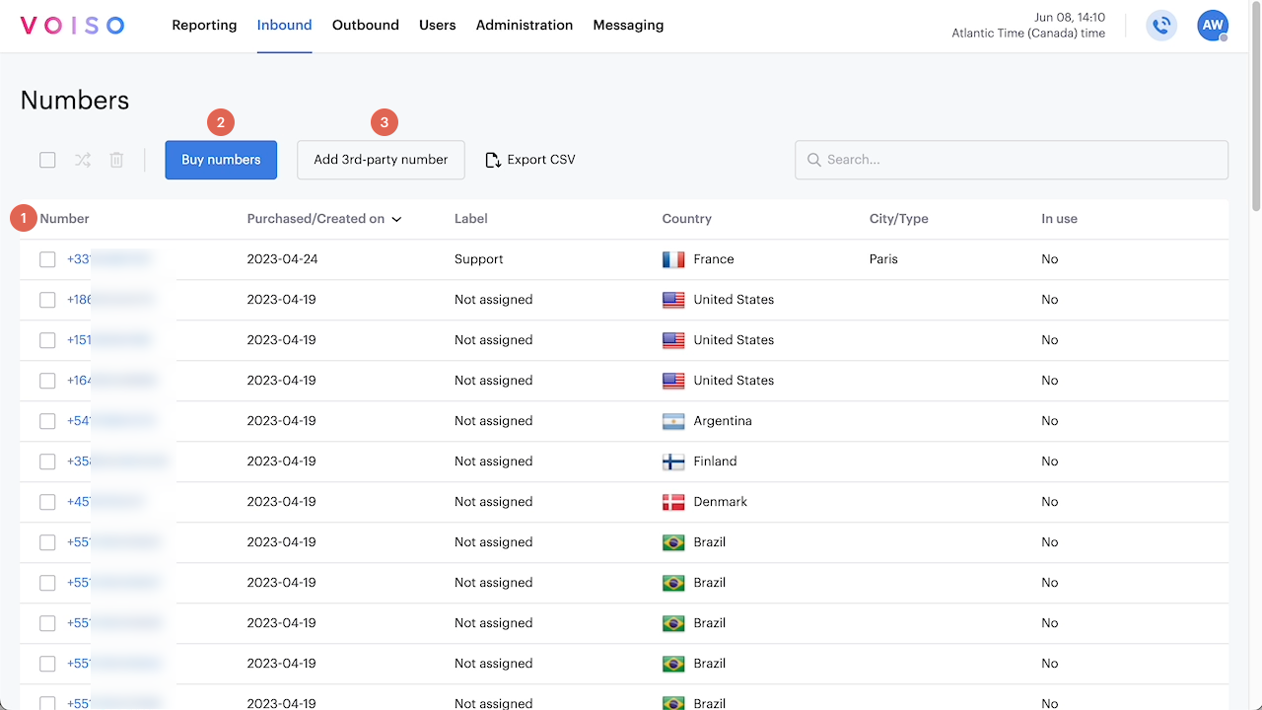Open the +358 Finland phone number link

117,461
